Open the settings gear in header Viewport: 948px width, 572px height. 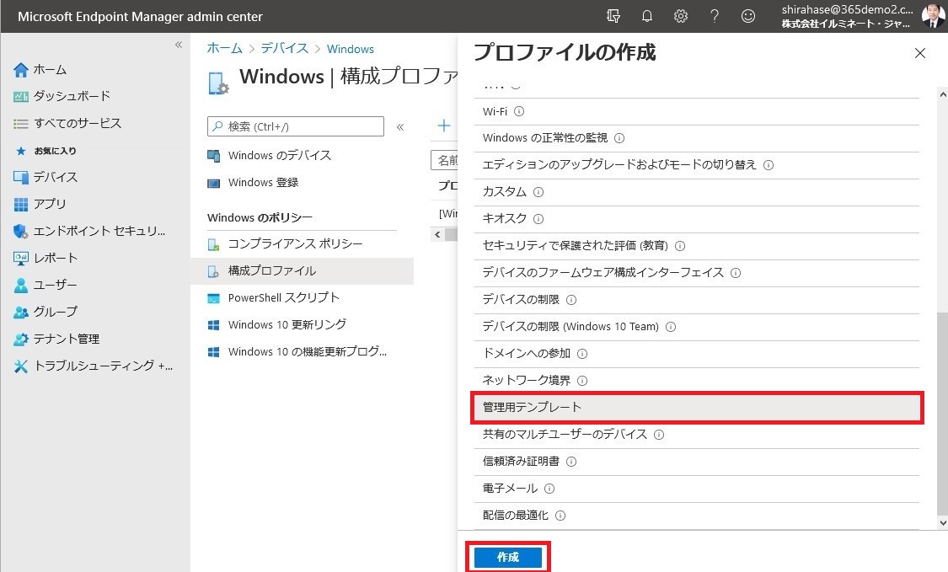681,16
